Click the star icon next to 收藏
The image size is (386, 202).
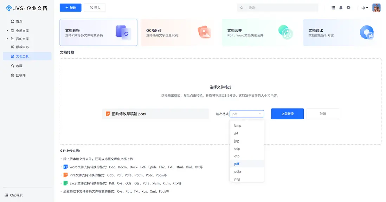click(12, 65)
